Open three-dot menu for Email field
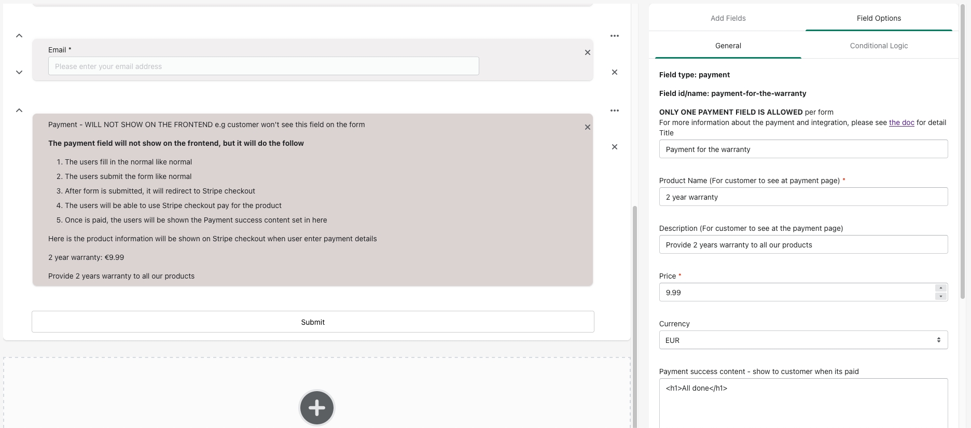The width and height of the screenshot is (971, 428). 615,36
